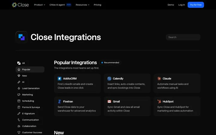Screen dimensions: 216x135
Task: Filter by Scheduling category label
Action: coord(28,101)
